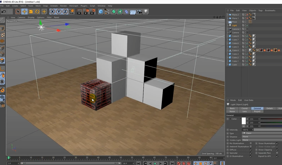Select the Scale tool
282x165 pixels.
[x=31, y=12]
